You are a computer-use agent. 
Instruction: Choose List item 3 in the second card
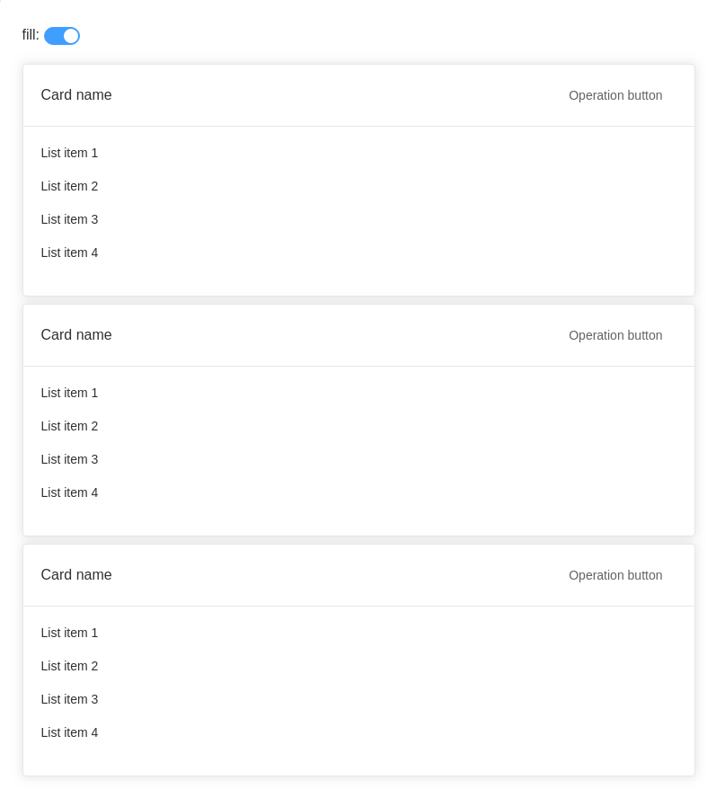click(x=69, y=459)
